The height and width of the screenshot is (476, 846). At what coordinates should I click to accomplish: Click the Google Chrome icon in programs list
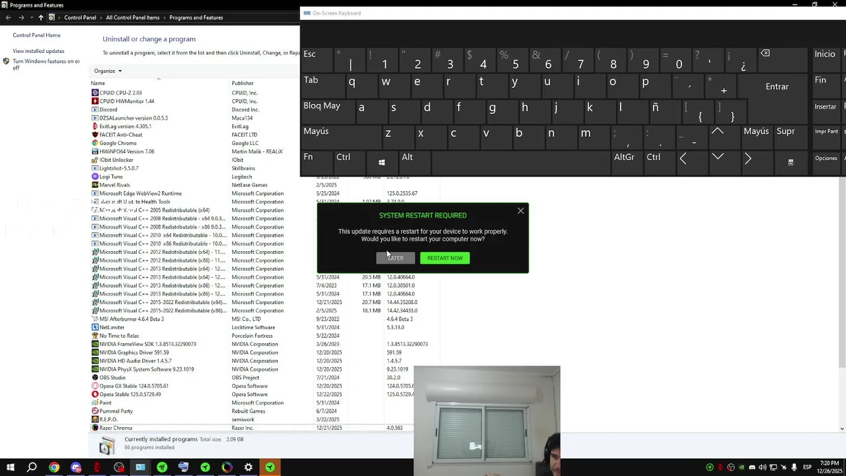tap(95, 143)
